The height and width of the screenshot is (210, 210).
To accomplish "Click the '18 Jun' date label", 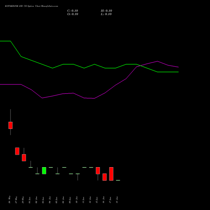I will [x=117, y=200].
